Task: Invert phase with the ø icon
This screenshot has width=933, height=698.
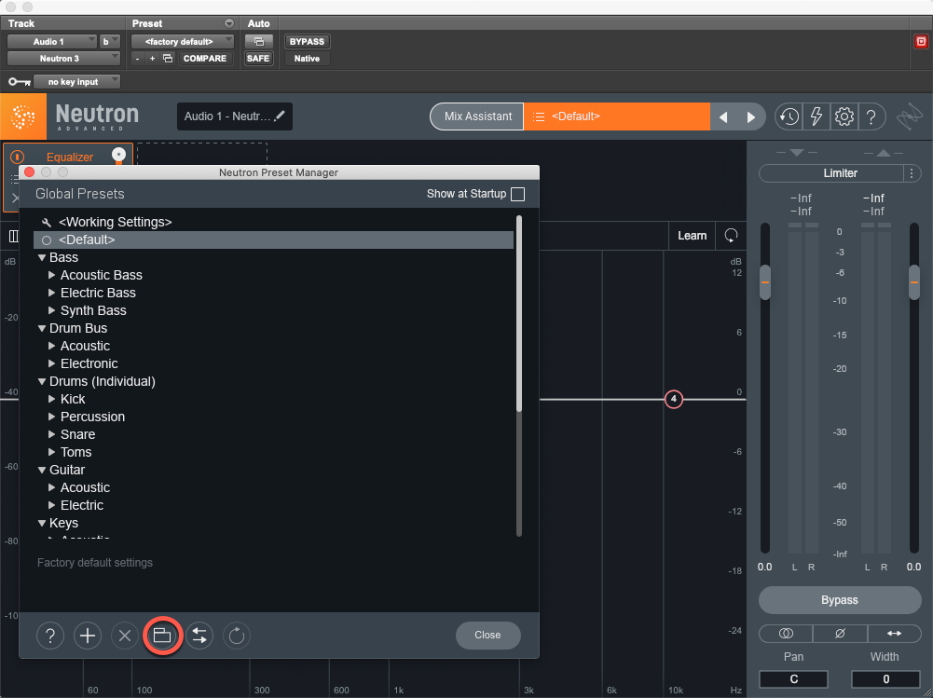Action: coord(840,634)
